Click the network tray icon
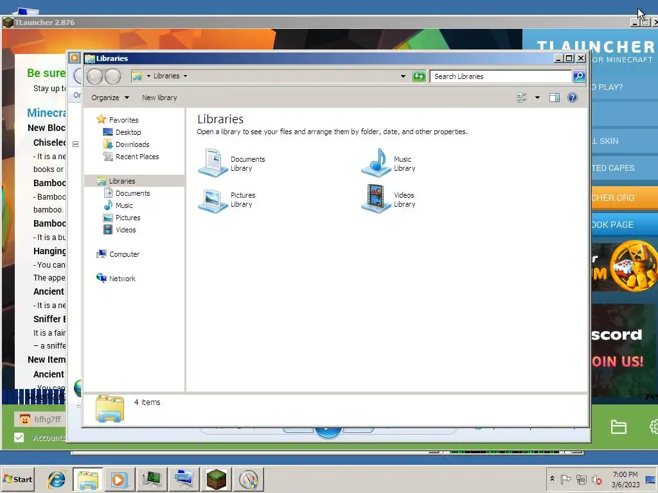The width and height of the screenshot is (658, 493). [581, 479]
